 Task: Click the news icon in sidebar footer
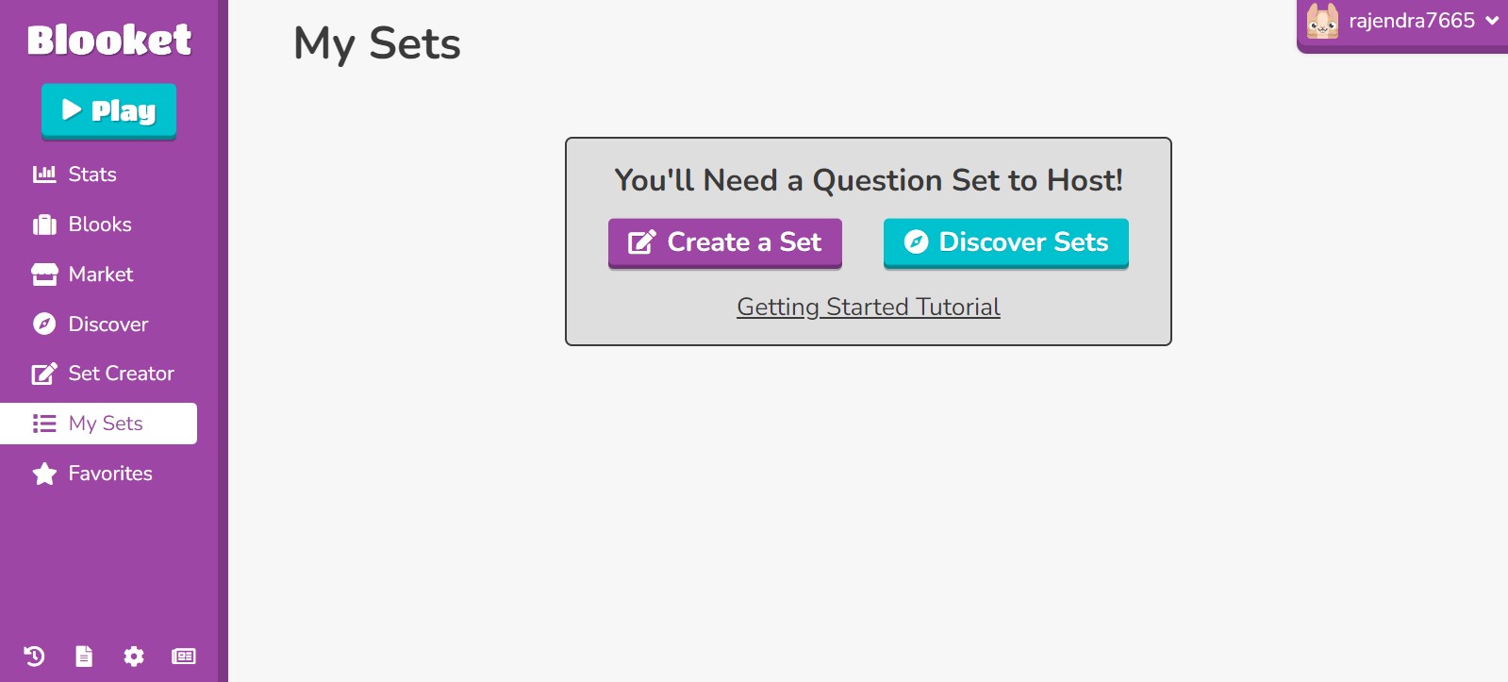tap(184, 657)
